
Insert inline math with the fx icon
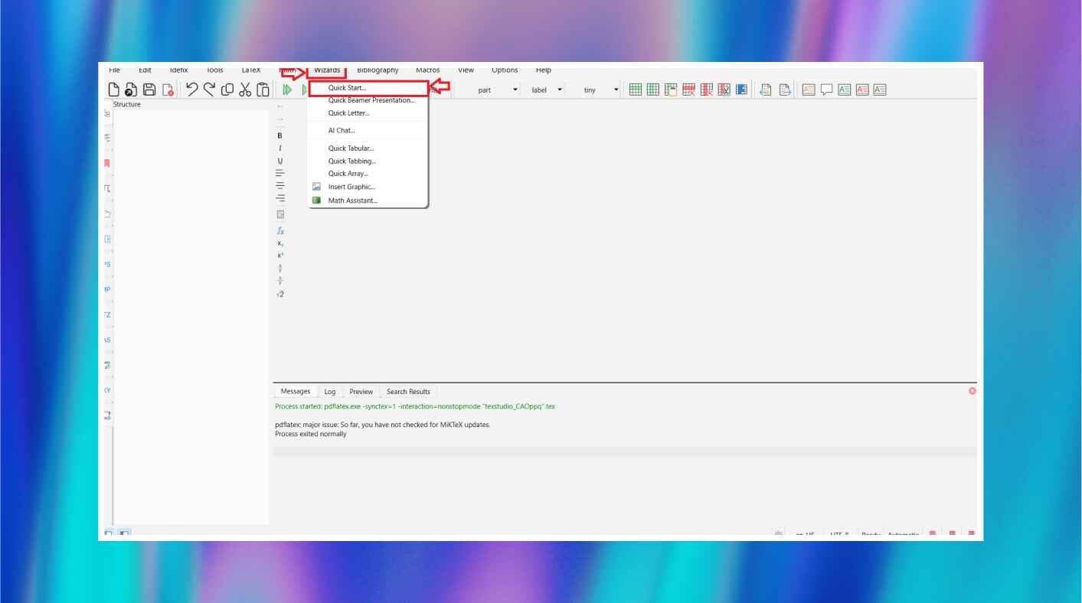click(x=280, y=230)
